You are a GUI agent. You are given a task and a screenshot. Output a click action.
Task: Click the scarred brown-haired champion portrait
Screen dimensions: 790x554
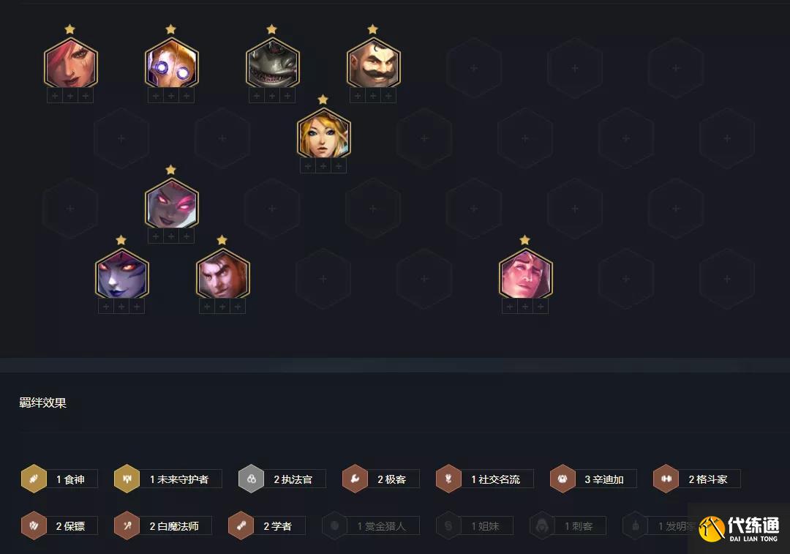tap(222, 274)
